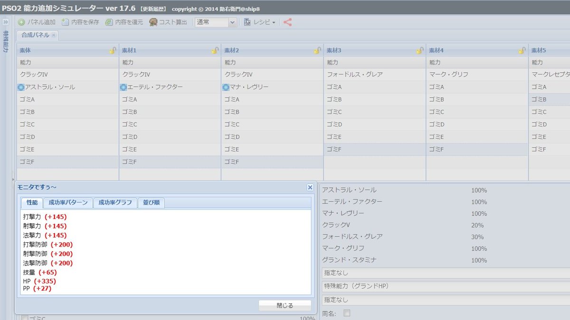Click the 内容を保存 save icon
Screen dimensions: 570x320
click(66, 22)
